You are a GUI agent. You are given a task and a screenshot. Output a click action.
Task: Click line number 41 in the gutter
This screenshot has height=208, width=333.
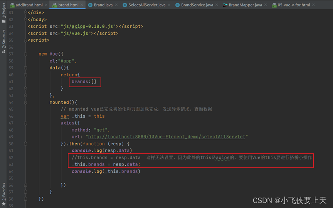point(11,82)
